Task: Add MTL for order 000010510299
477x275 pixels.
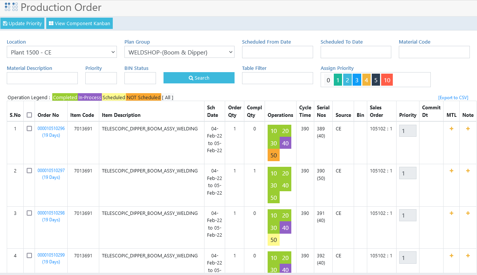Action: pos(451,255)
